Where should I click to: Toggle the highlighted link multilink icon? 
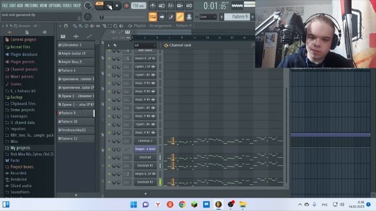180,17
